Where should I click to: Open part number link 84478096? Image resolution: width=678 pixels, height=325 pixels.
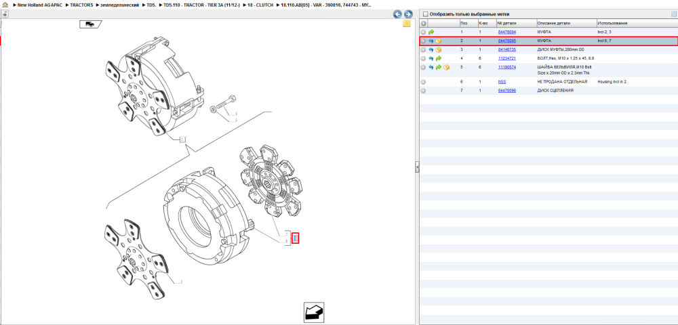(x=506, y=91)
